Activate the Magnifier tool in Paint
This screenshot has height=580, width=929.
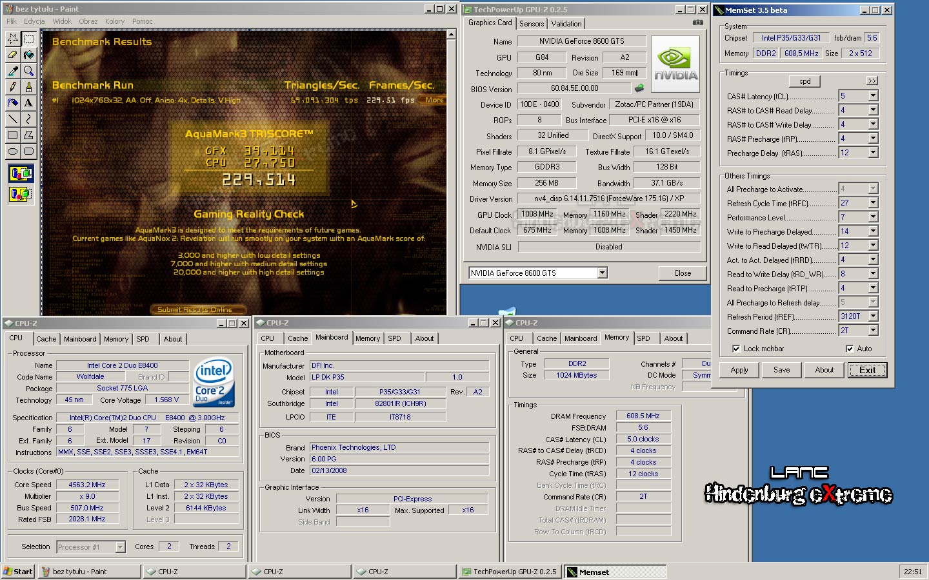[x=28, y=71]
